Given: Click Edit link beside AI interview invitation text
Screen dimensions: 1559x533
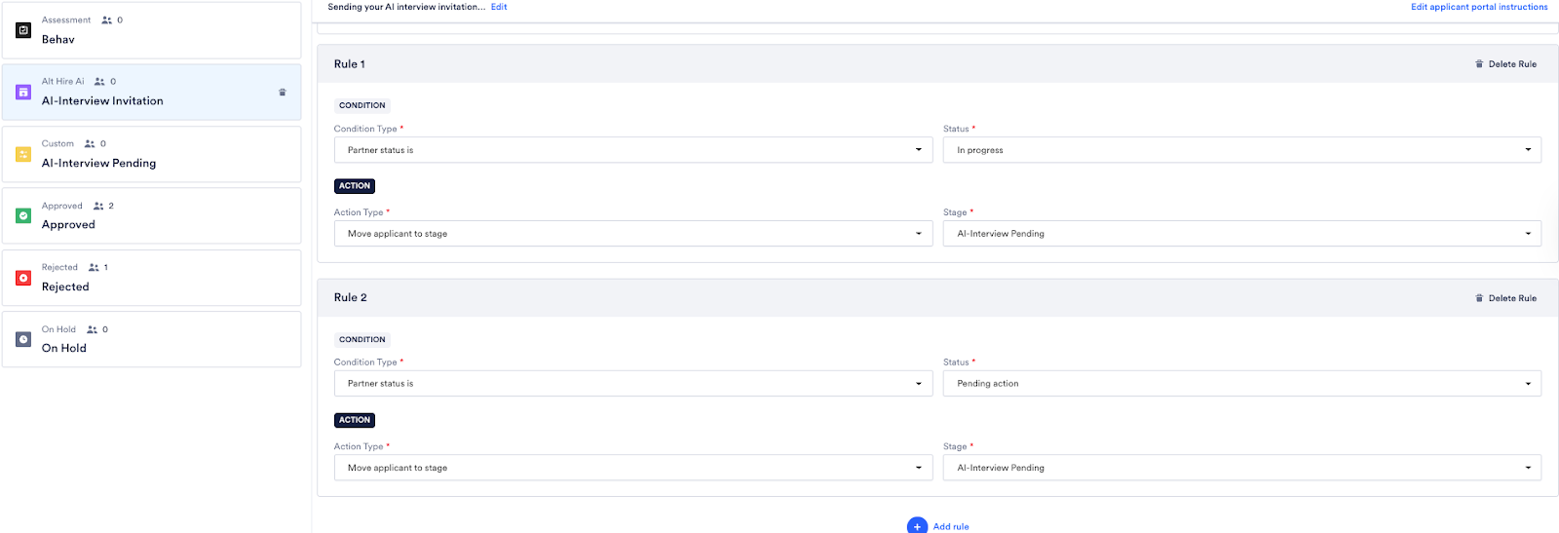Looking at the screenshot, I should tap(499, 7).
